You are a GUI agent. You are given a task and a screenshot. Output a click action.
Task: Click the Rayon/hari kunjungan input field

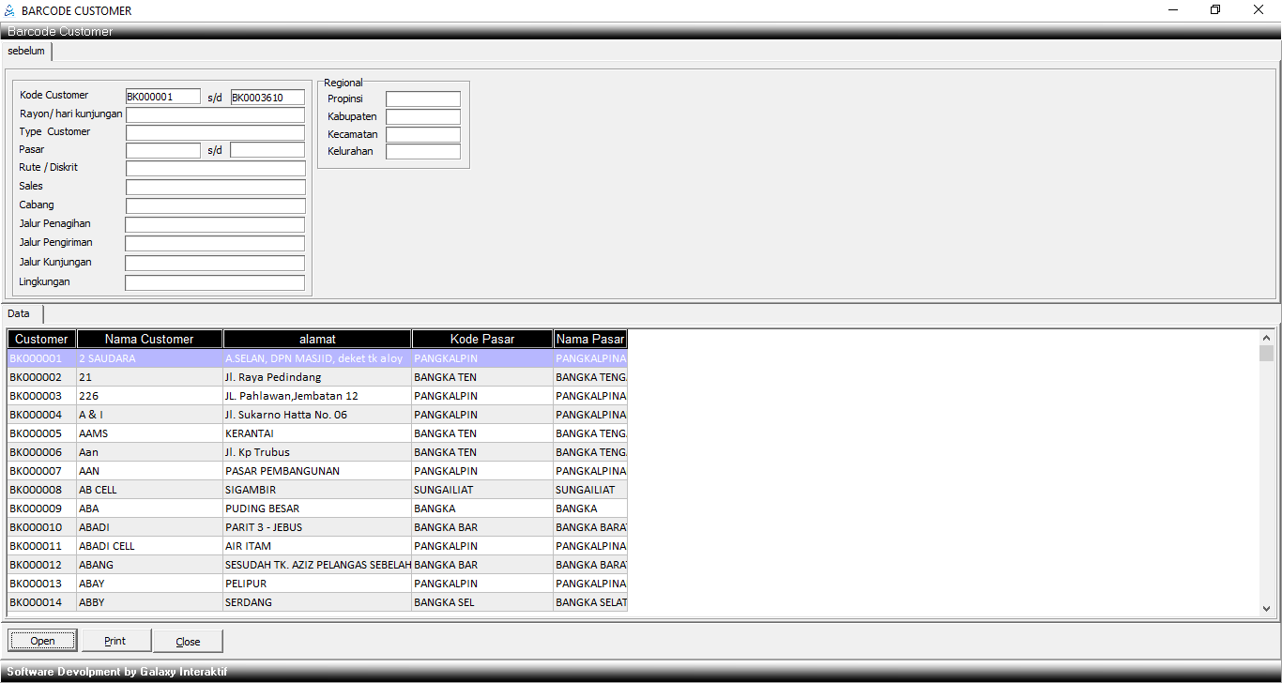(215, 114)
